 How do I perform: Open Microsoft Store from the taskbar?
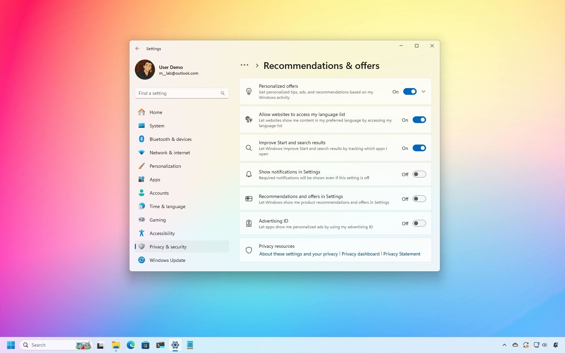click(x=145, y=345)
